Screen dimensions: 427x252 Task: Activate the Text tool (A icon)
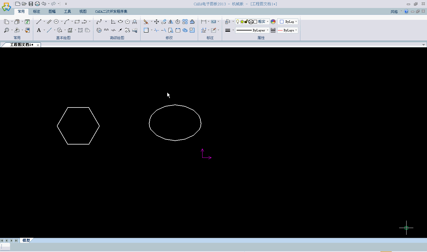[39, 30]
